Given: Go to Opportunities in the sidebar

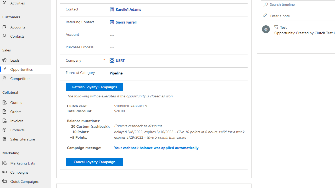Looking at the screenshot, I should pos(21,69).
